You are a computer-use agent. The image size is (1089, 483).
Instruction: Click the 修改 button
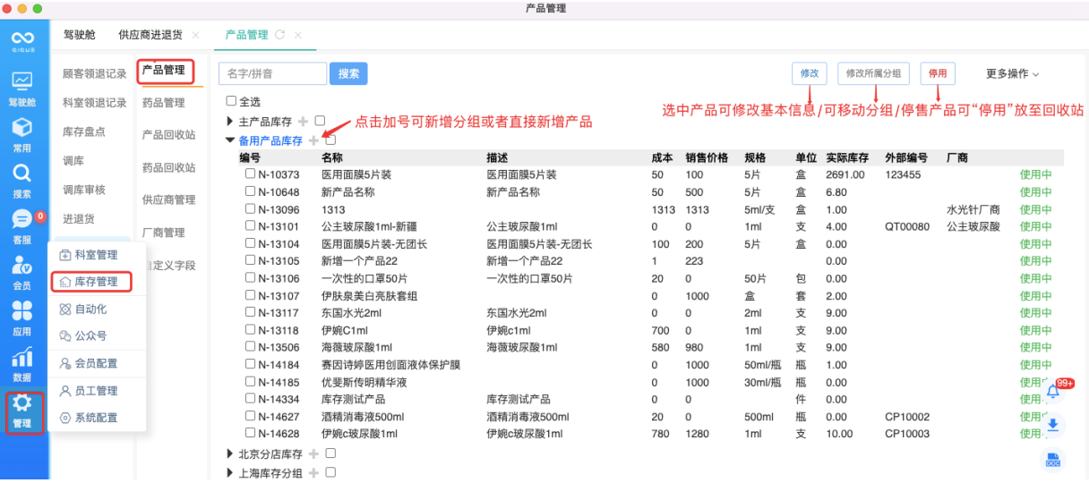(810, 73)
